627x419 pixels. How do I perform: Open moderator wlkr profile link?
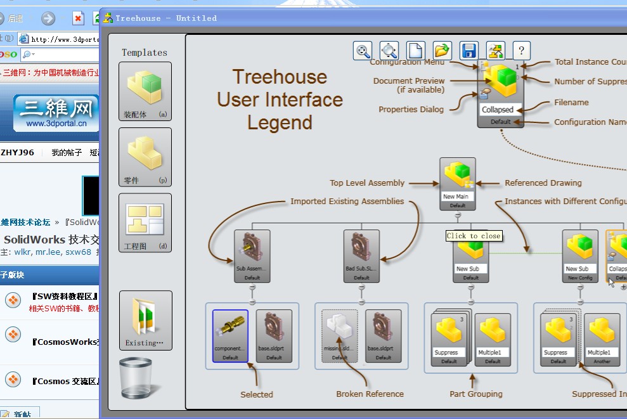pyautogui.click(x=22, y=252)
